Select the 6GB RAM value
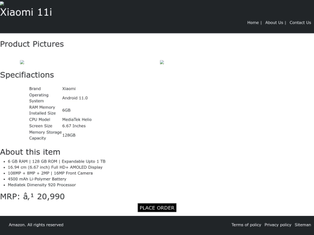Viewport: 314px width, 235px height. pos(66,110)
